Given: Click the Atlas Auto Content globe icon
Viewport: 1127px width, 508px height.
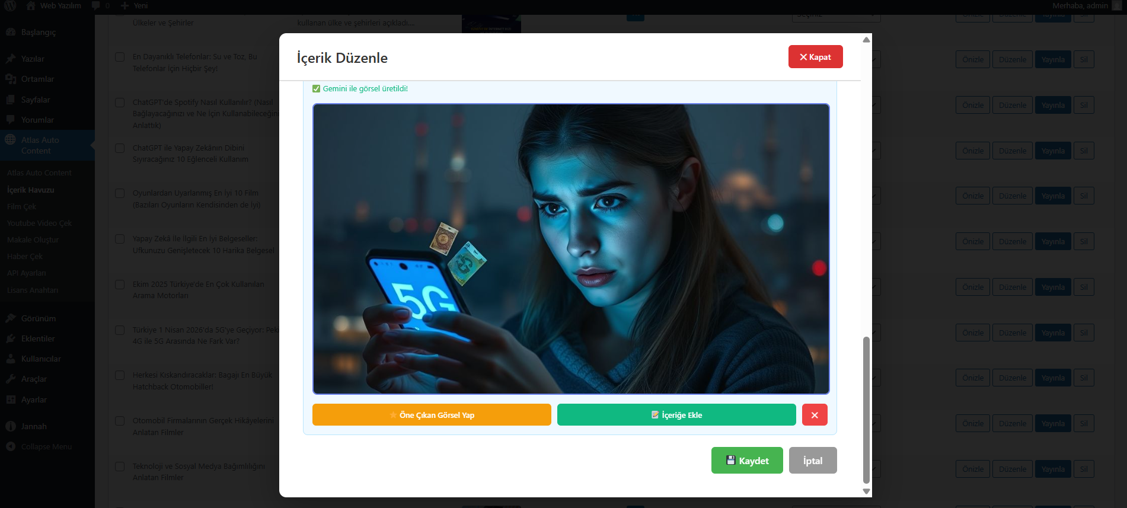Looking at the screenshot, I should [x=11, y=140].
